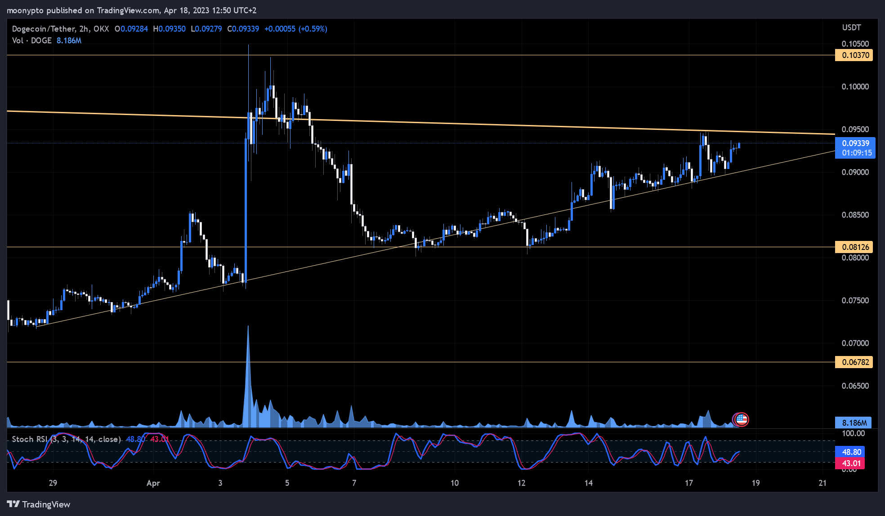Click the US flag event icon
This screenshot has height=516, width=885.
pos(742,420)
